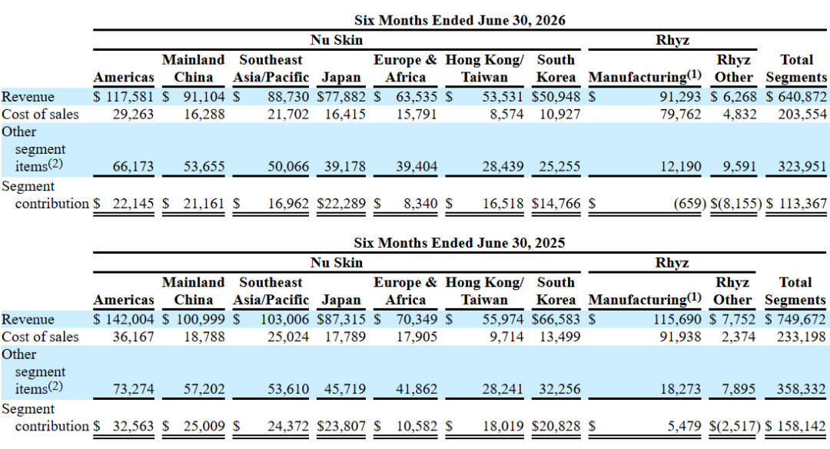
Task: Click 2026 Manufacturing cost of sales 79,762
Action: tap(680, 115)
